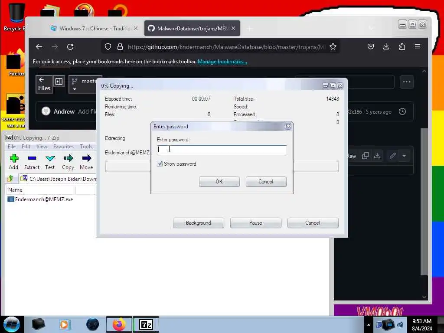Bookmark the page with star icon

[x=333, y=47]
